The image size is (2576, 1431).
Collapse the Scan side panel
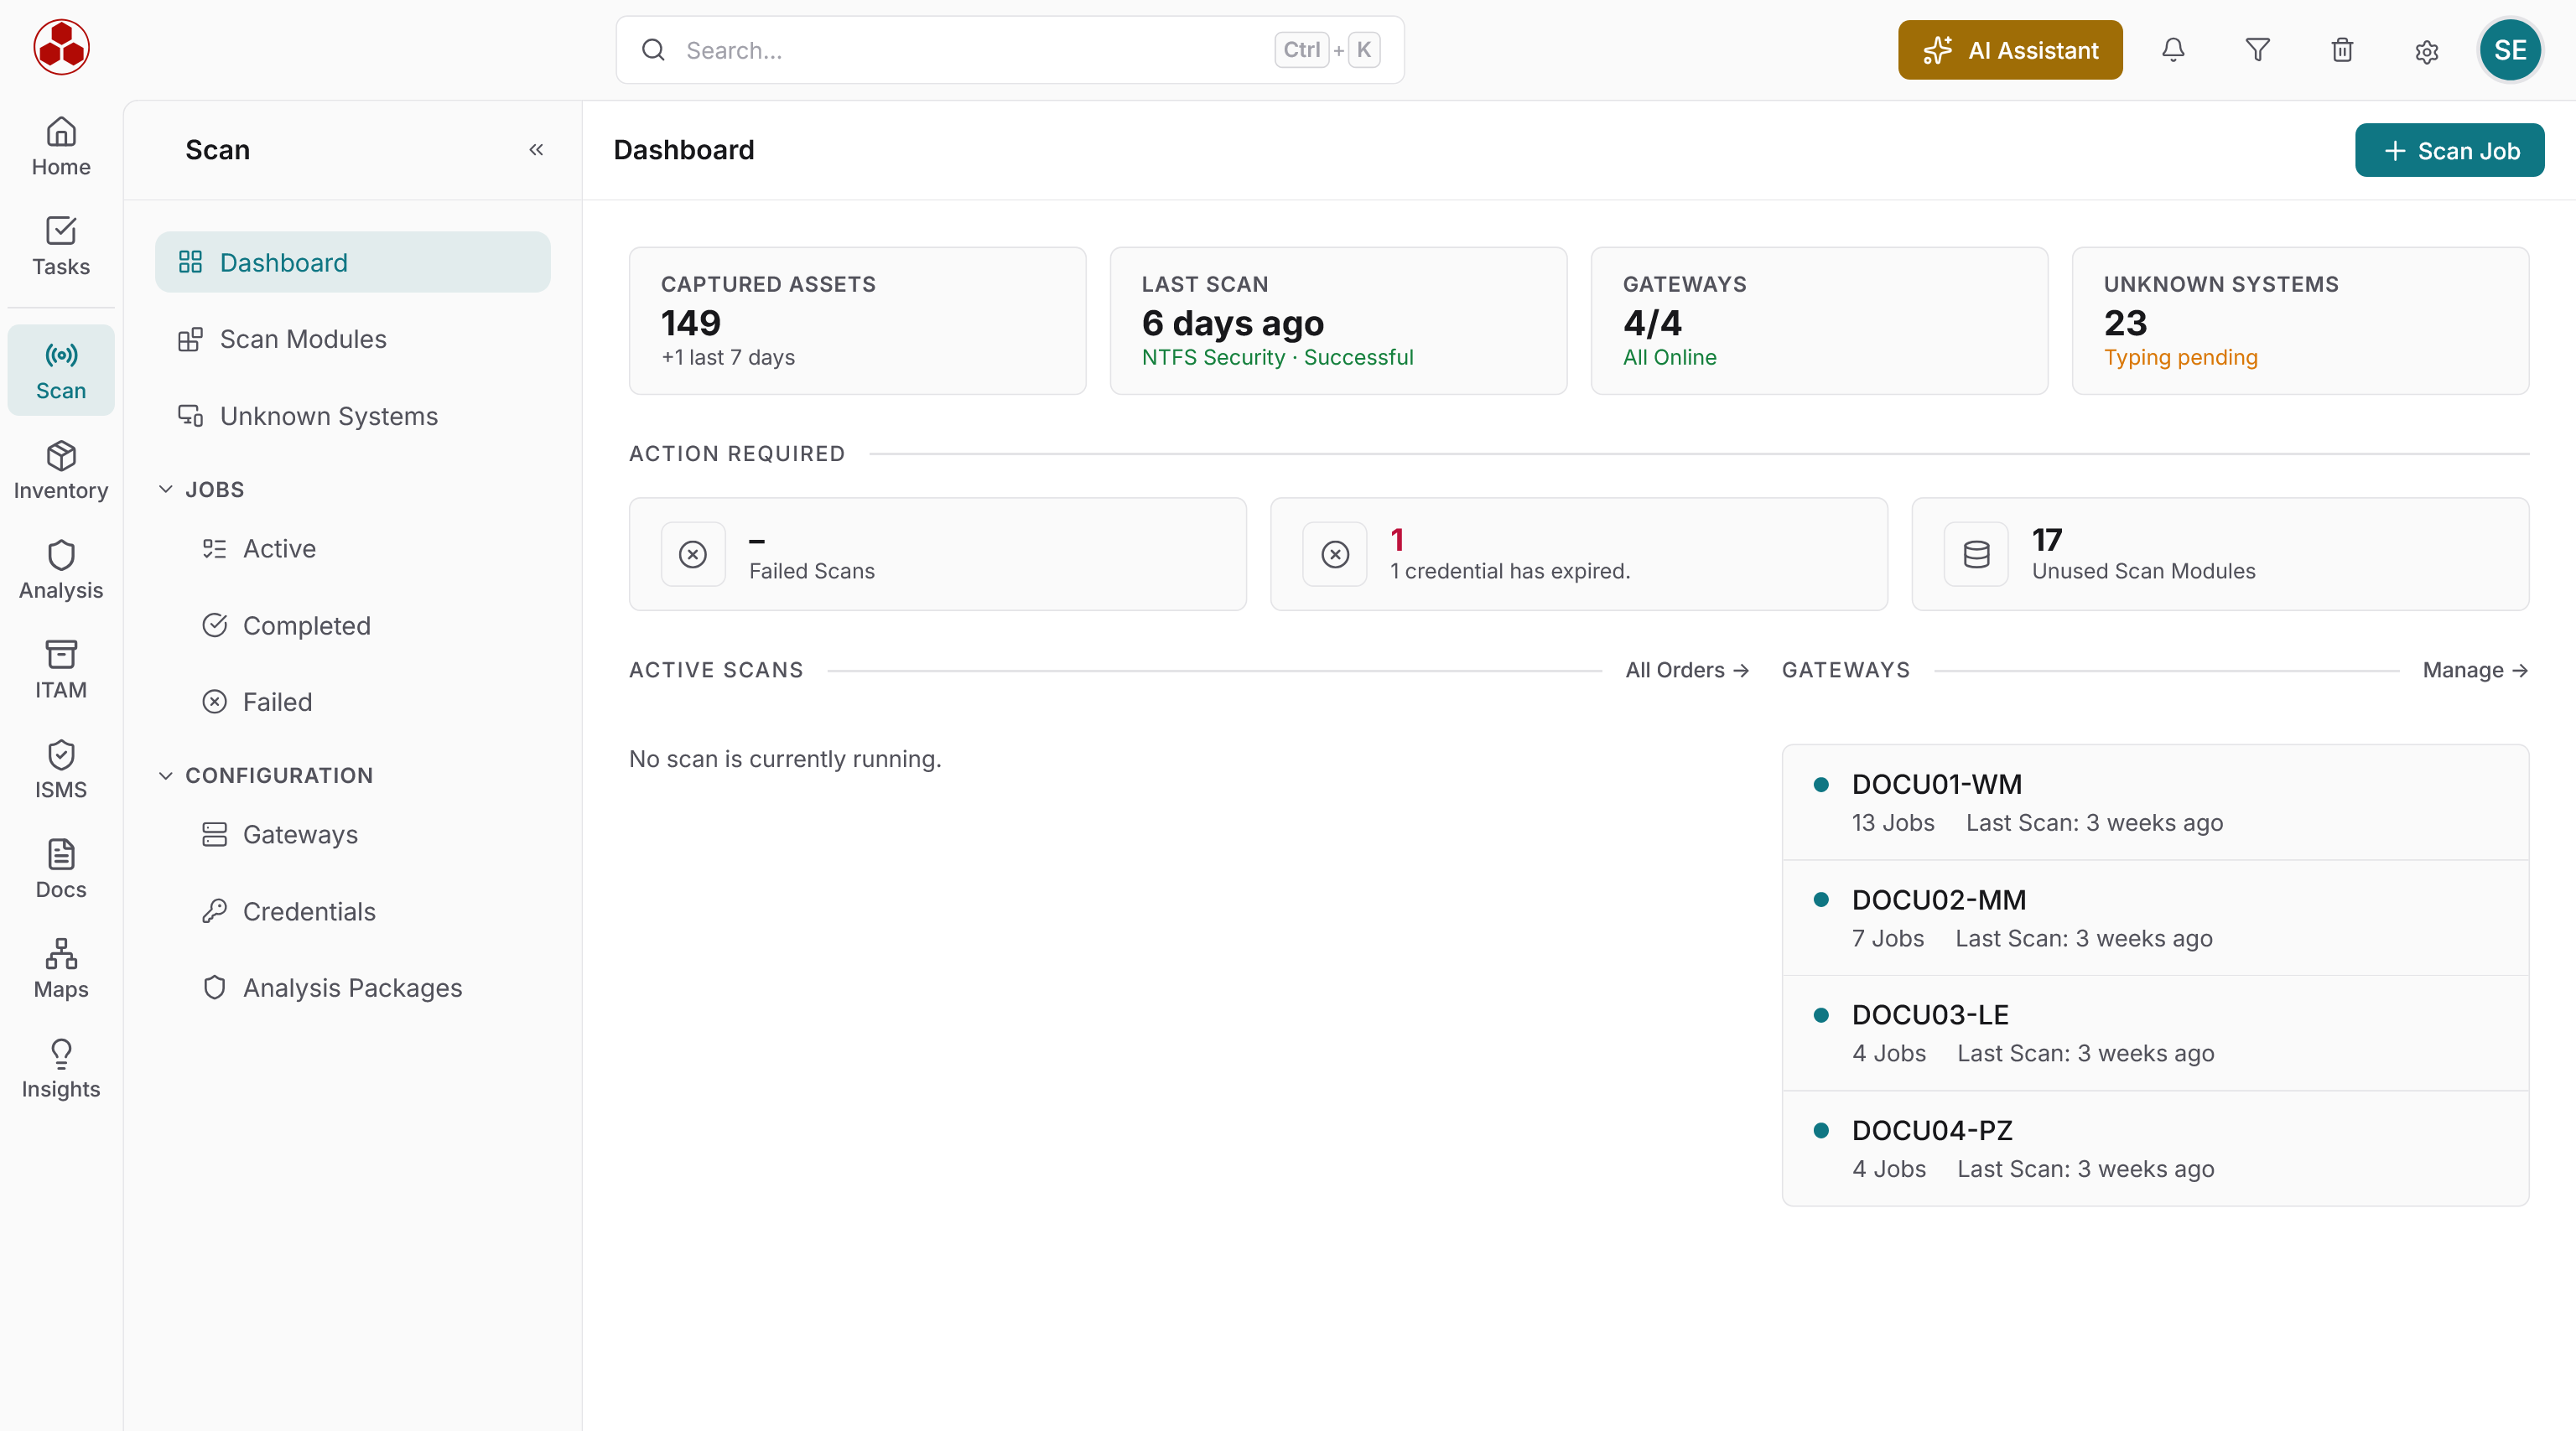[x=536, y=150]
